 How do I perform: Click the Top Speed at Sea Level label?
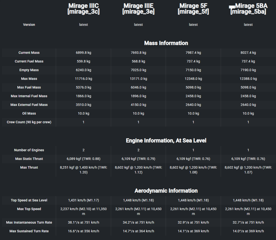coord(29,200)
